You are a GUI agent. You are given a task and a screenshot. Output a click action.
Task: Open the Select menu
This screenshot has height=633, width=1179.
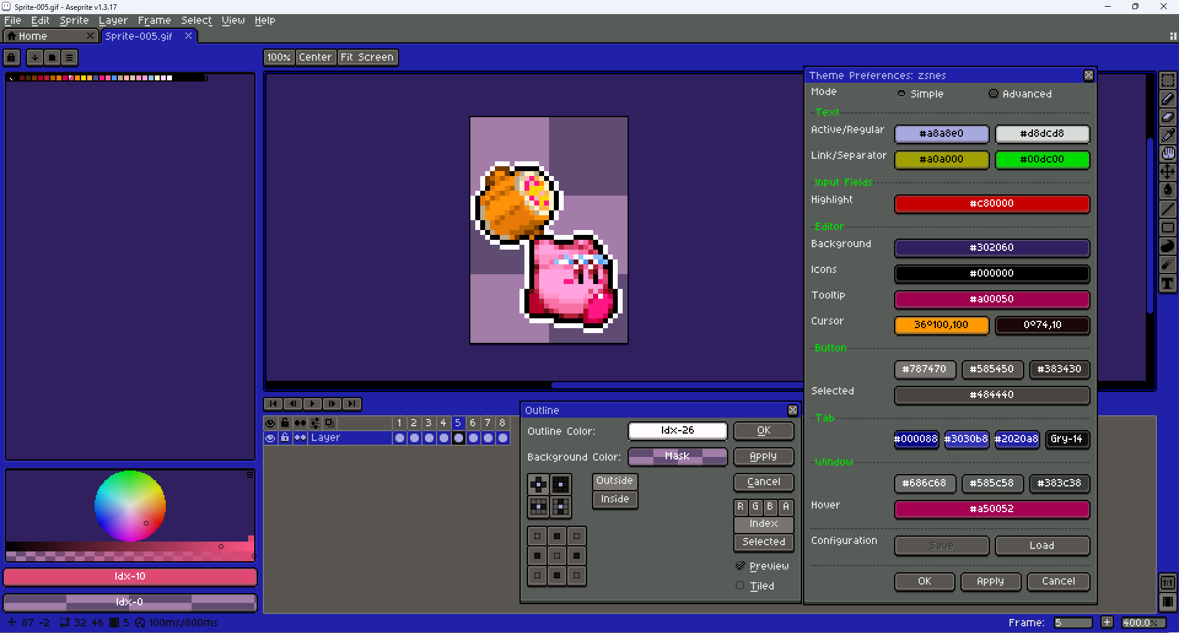click(x=196, y=21)
